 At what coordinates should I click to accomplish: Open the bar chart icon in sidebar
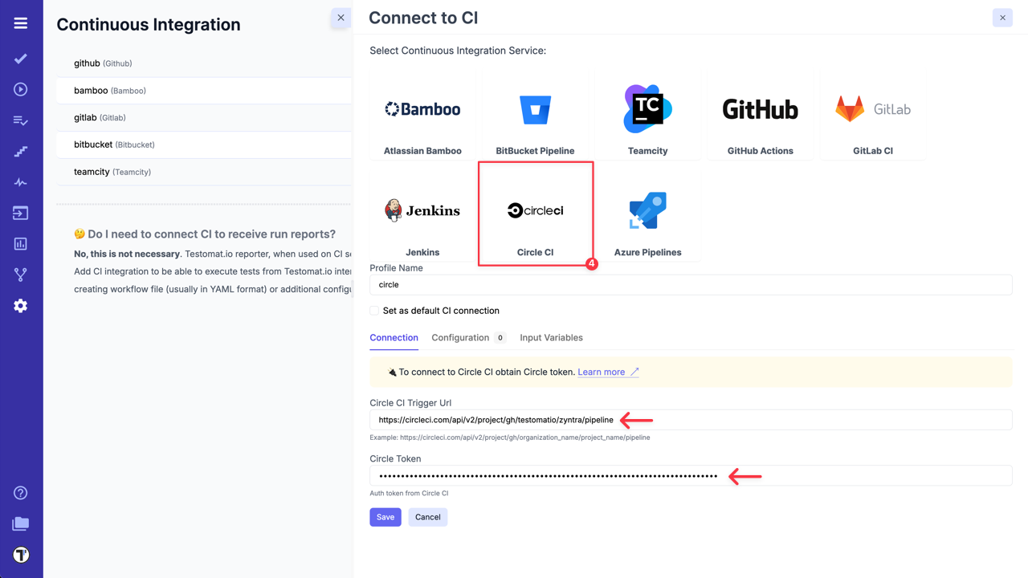[21, 244]
